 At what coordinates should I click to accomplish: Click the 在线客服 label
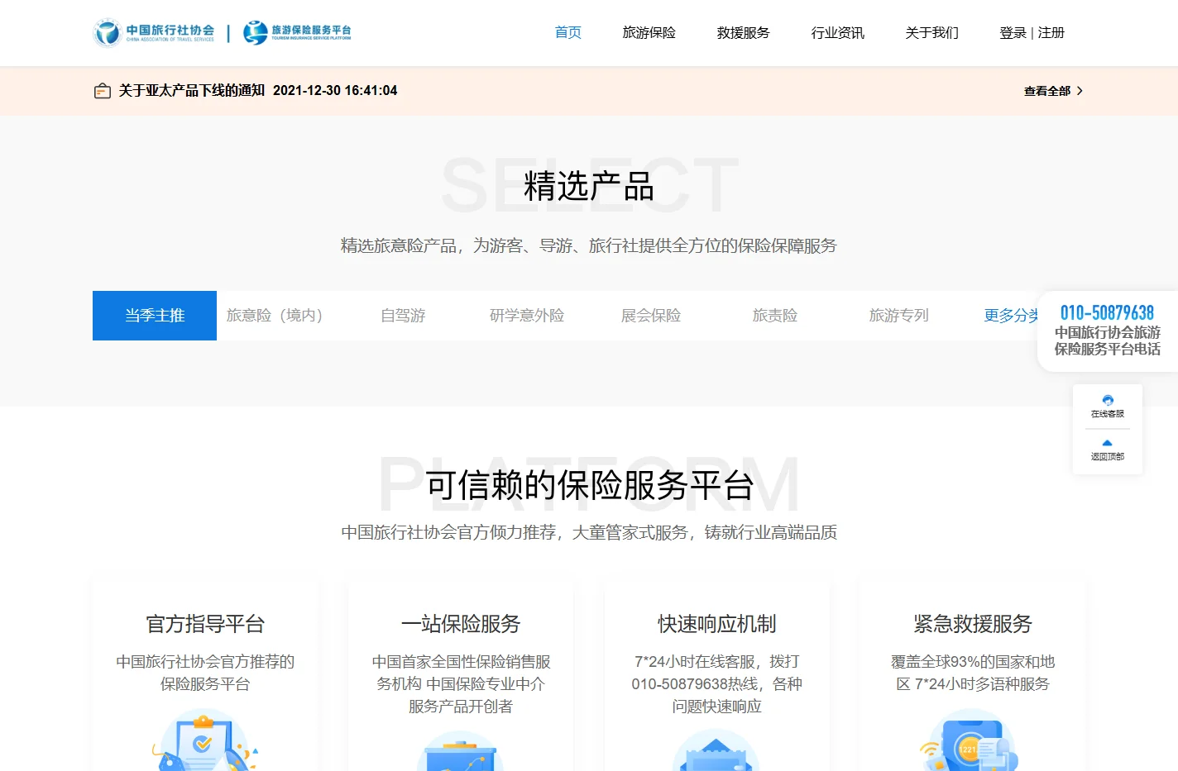pos(1108,414)
